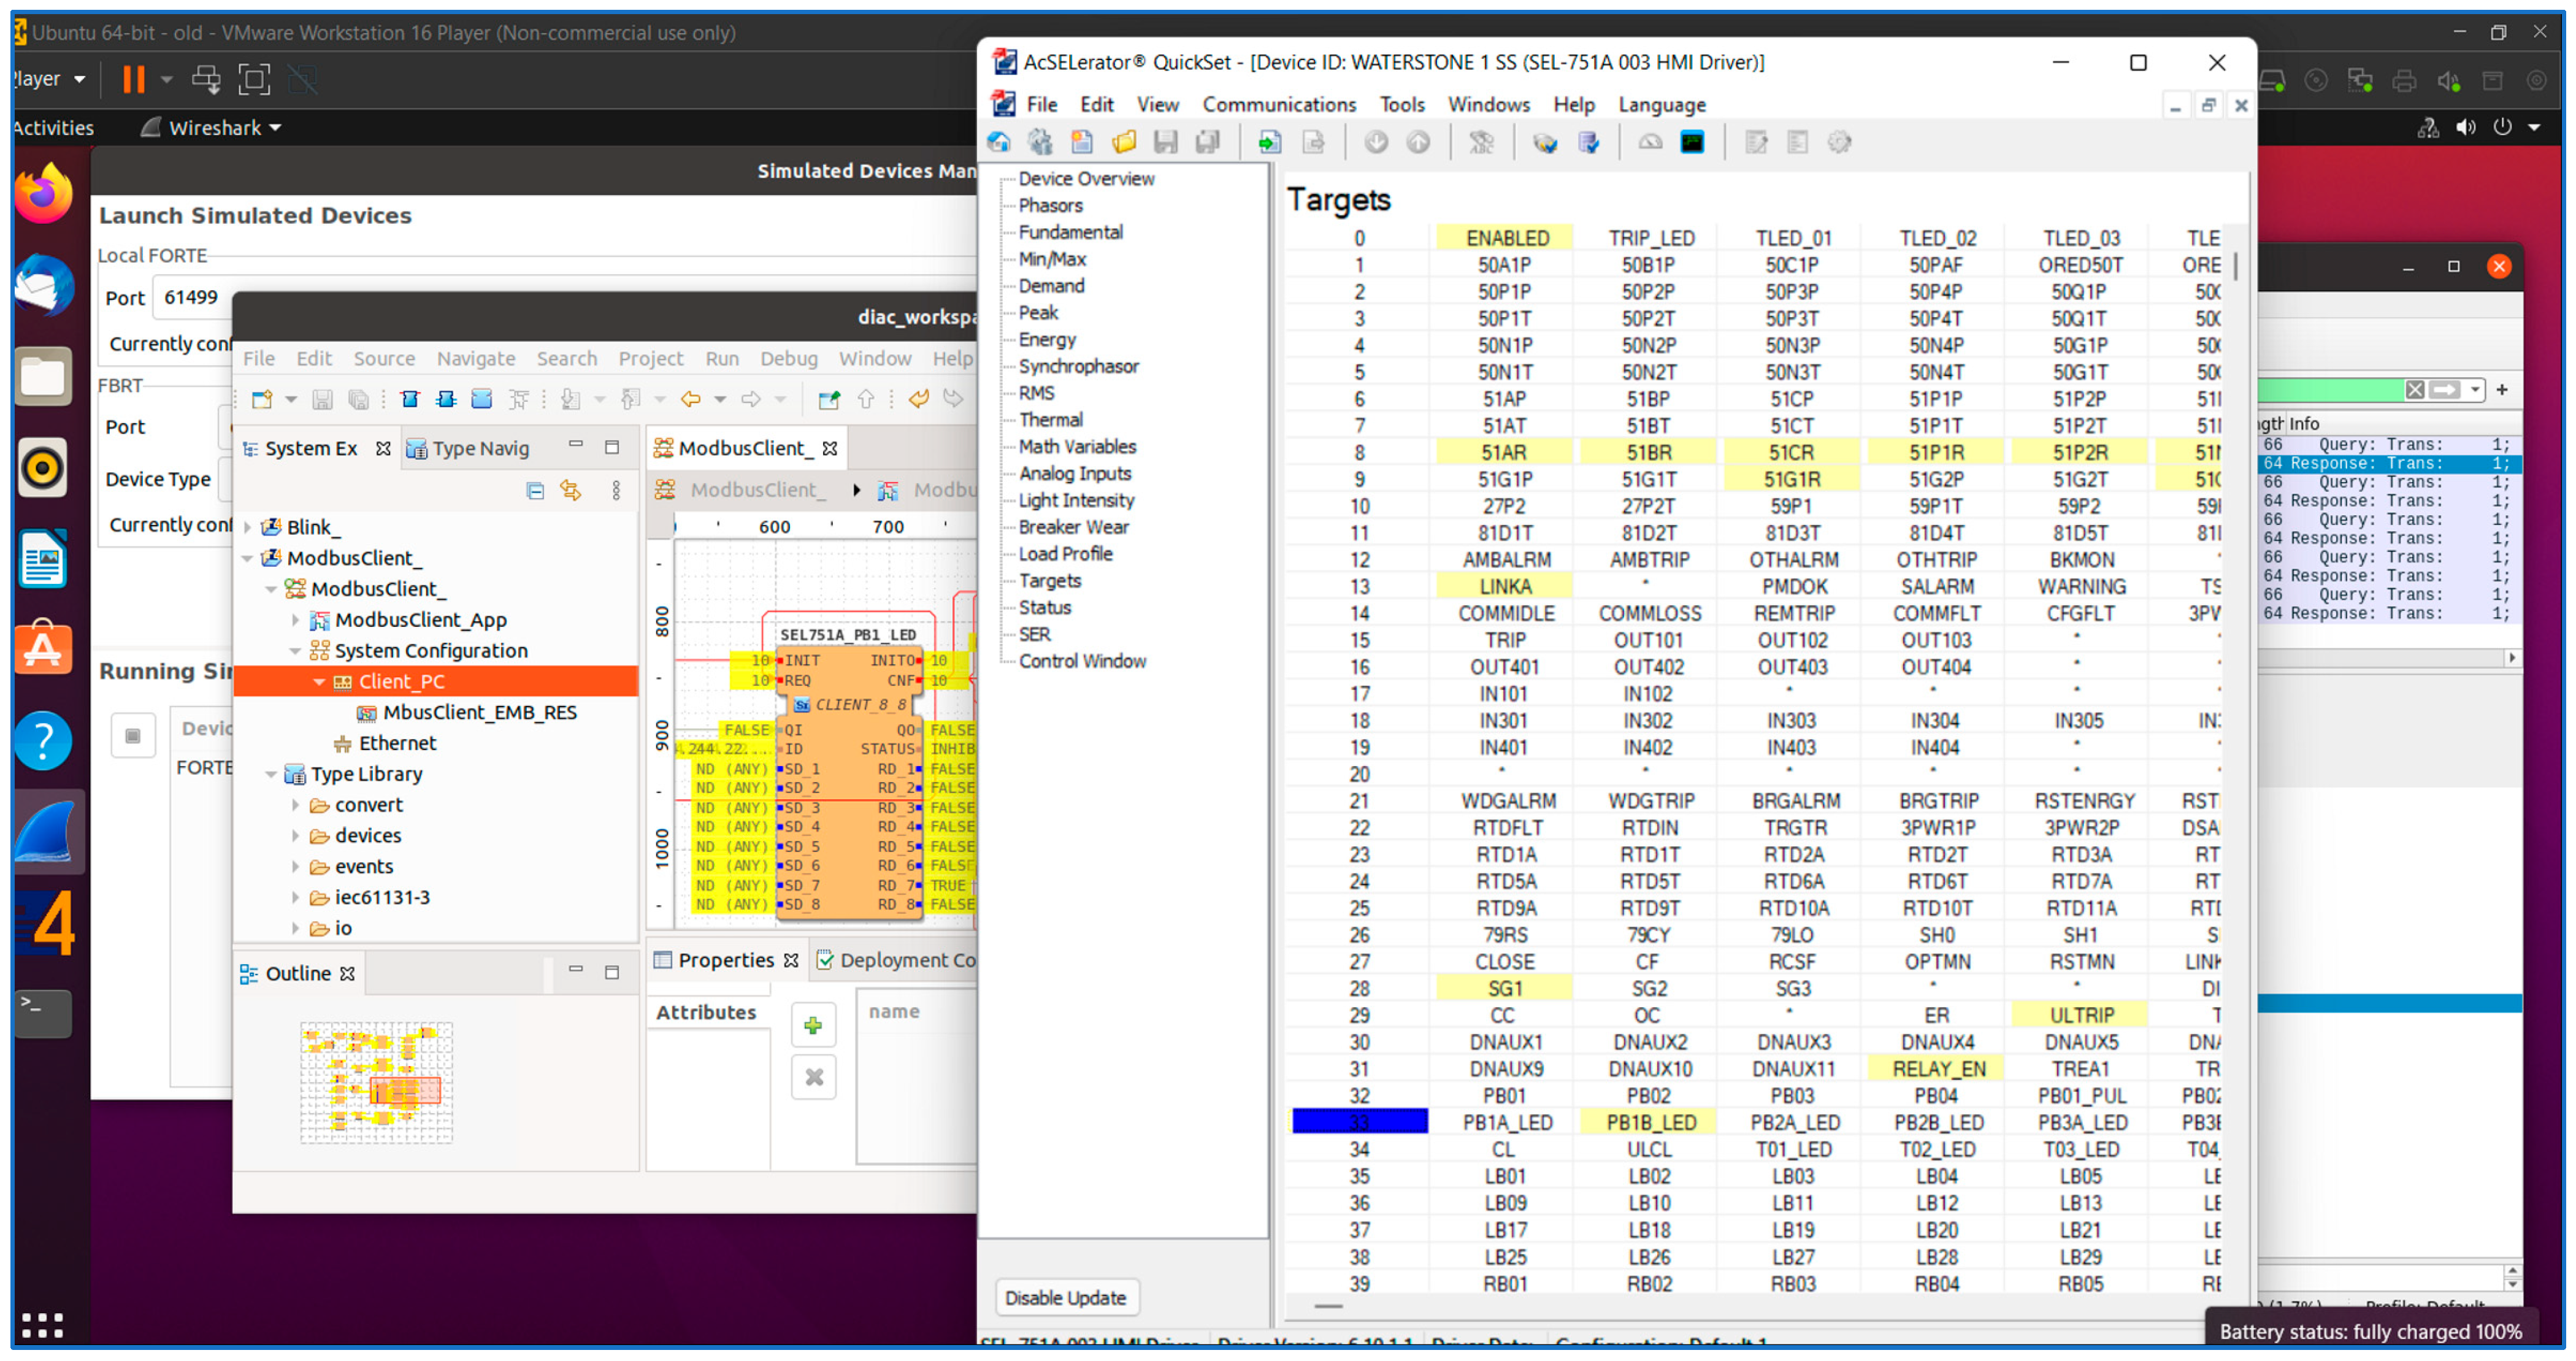Click the terminal window icon in QuickSet toolbar

point(1692,143)
